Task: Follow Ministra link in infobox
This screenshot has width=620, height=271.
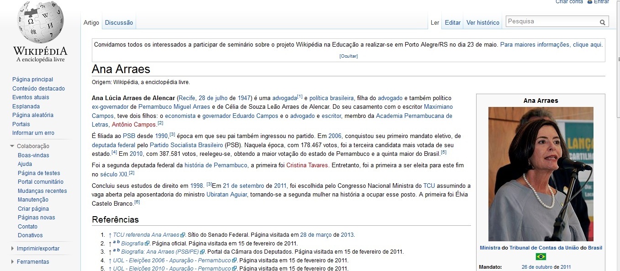Action: [x=490, y=248]
